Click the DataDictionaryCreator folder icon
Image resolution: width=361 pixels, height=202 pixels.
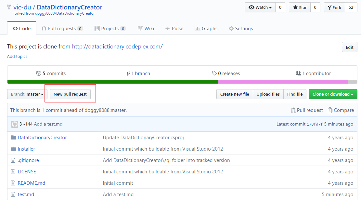click(13, 138)
